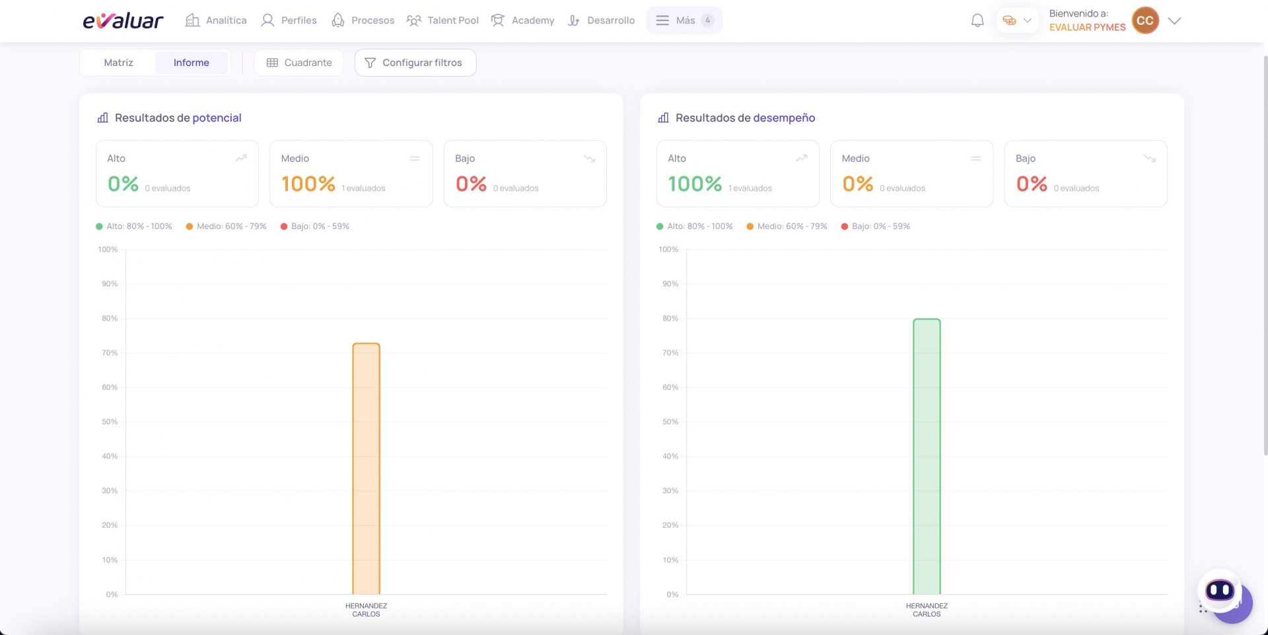The image size is (1268, 635).
Task: Click the CC user avatar
Action: pyautogui.click(x=1145, y=20)
